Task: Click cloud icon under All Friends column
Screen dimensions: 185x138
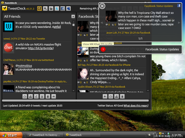Action: click(x=25, y=97)
